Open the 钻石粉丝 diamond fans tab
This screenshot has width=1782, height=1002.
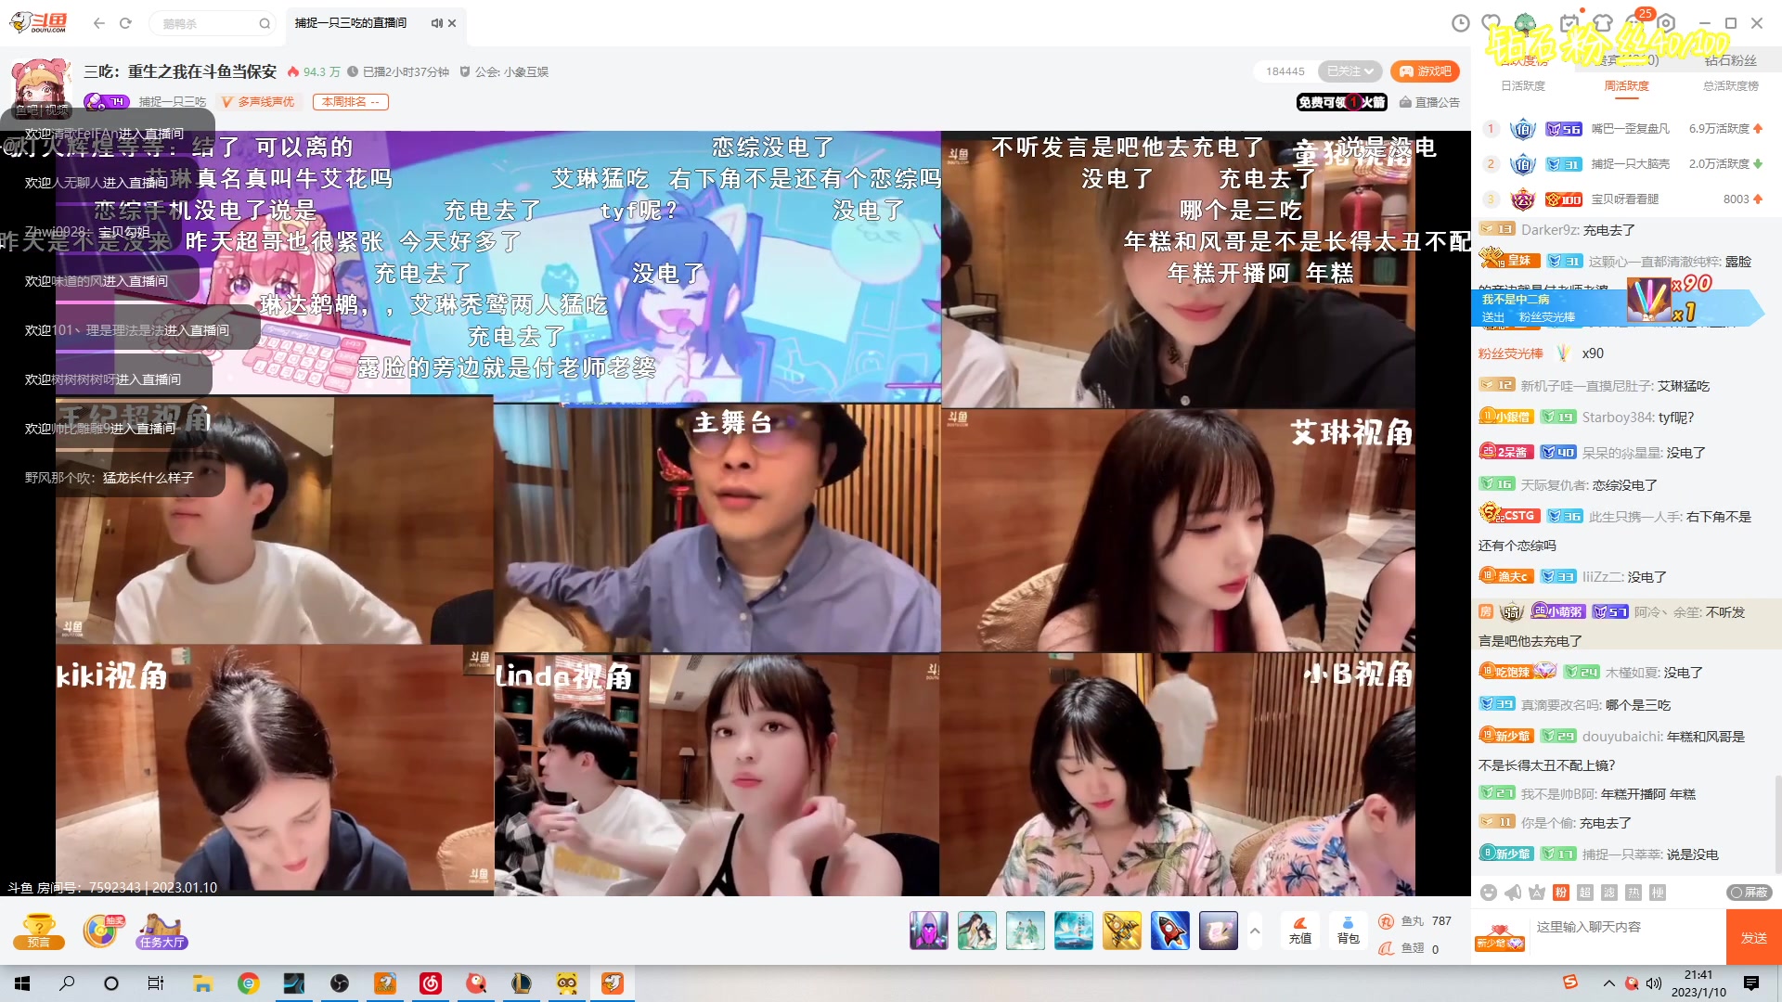pos(1732,60)
